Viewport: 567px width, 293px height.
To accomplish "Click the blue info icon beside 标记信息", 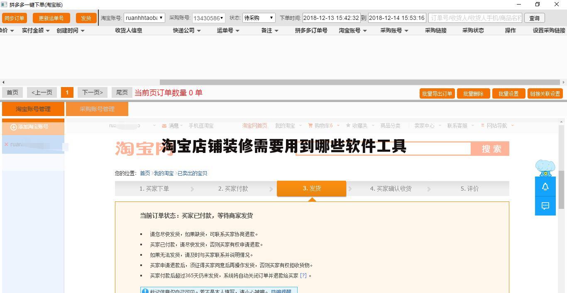I will point(145,291).
